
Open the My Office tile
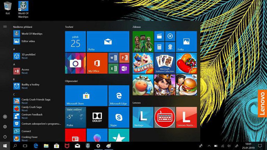[x=97, y=63]
